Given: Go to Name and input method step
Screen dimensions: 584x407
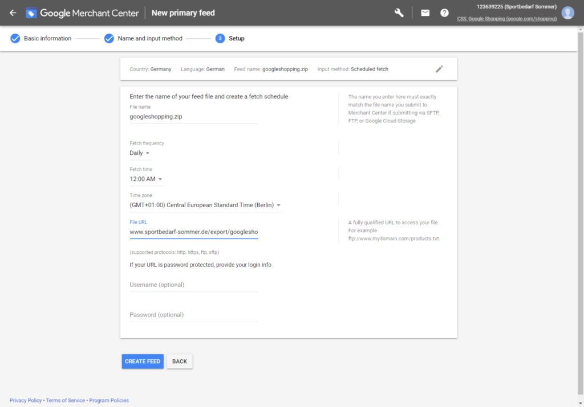Looking at the screenshot, I should (x=149, y=39).
